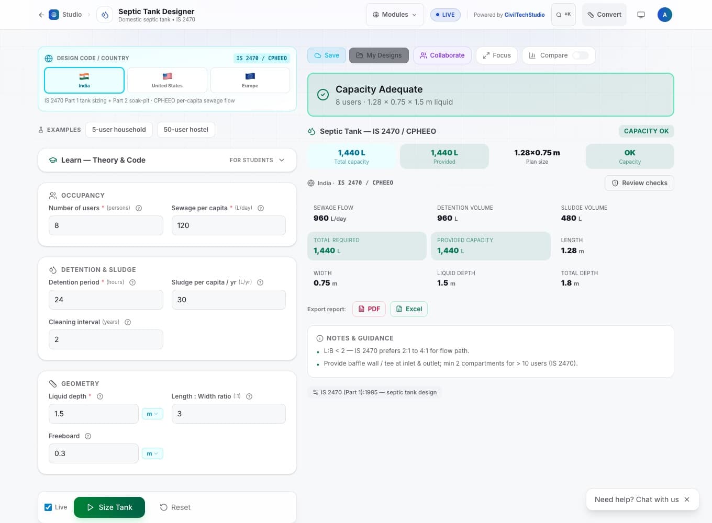712x523 pixels.
Task: Export report as PDF
Action: pos(369,309)
